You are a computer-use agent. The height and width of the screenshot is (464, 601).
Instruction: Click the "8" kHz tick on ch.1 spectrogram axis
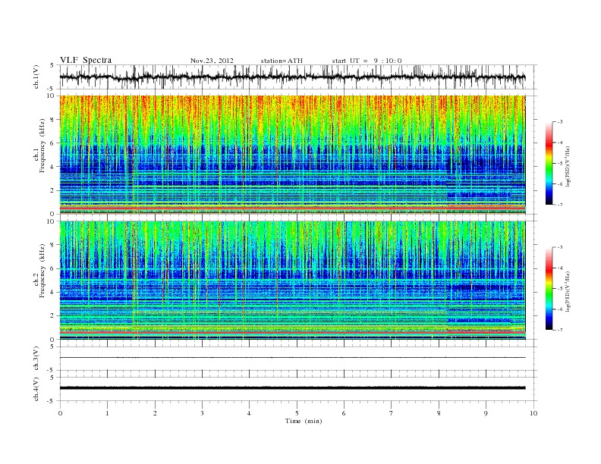click(x=53, y=120)
